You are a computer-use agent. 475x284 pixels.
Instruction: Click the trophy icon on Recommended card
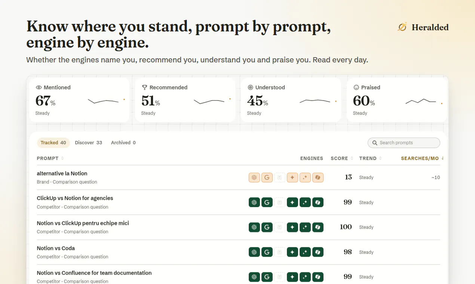coord(144,87)
